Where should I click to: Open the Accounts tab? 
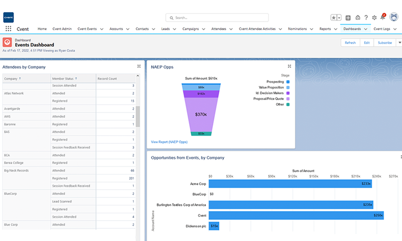[116, 29]
